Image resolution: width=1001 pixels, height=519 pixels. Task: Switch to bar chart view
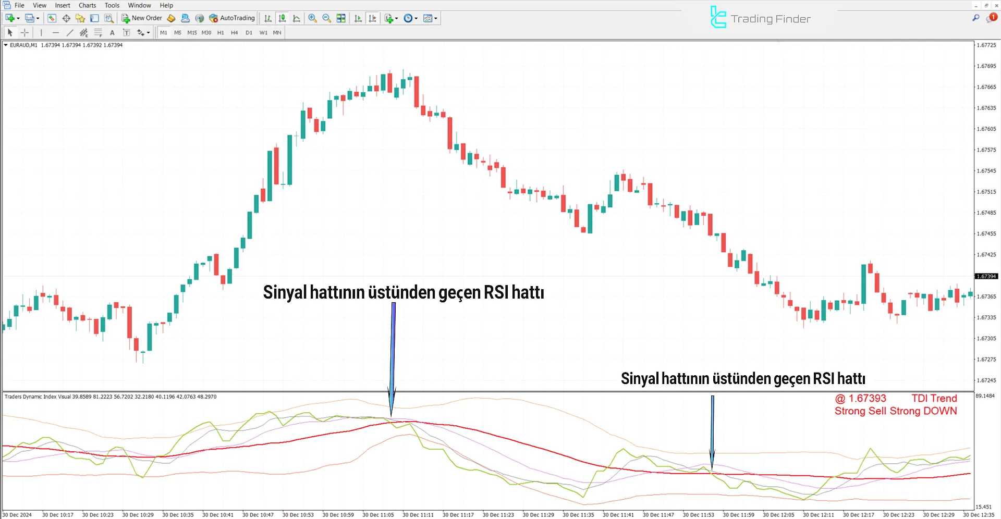268,18
